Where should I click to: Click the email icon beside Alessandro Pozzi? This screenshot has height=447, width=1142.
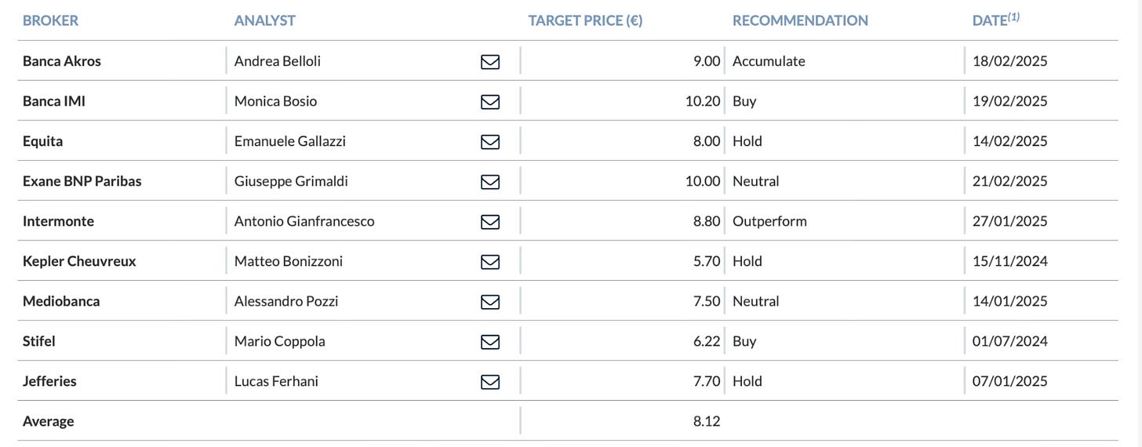coord(490,301)
